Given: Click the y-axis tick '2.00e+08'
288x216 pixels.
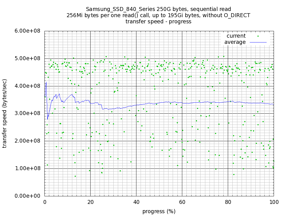Looking at the screenshot, I should 27,141.
